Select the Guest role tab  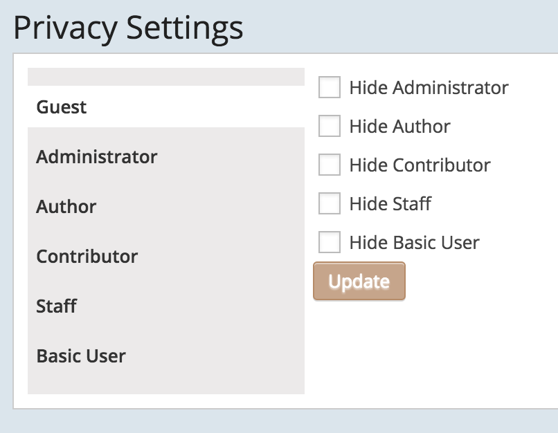point(62,107)
